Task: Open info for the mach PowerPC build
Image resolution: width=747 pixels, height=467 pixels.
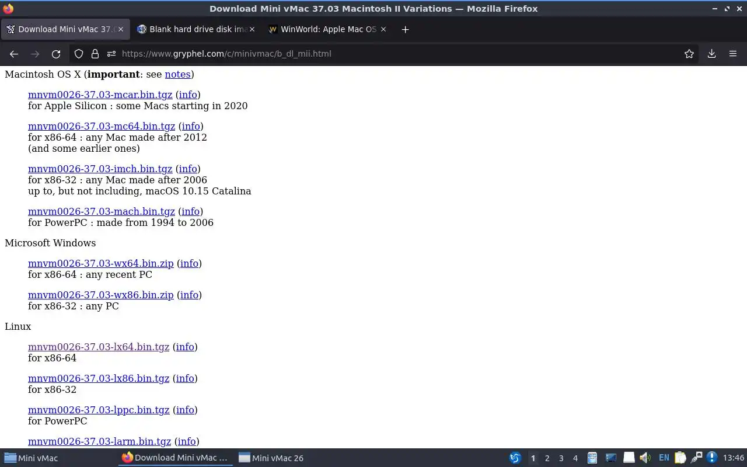Action: pyautogui.click(x=190, y=211)
